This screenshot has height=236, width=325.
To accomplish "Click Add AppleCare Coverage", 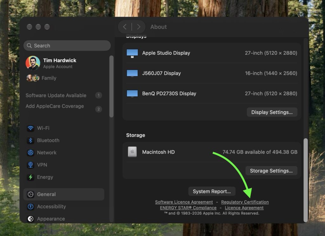I will tap(55, 106).
